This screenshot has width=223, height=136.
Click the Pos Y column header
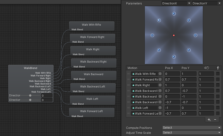click(x=185, y=68)
